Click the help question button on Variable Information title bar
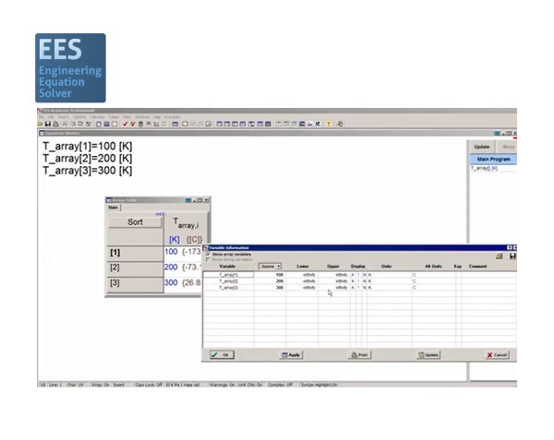 (510, 248)
